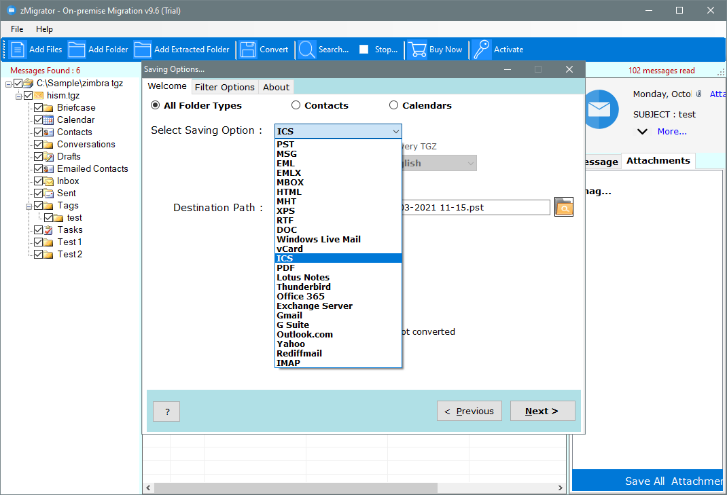
Task: Click the Stop square icon
Action: pos(364,49)
